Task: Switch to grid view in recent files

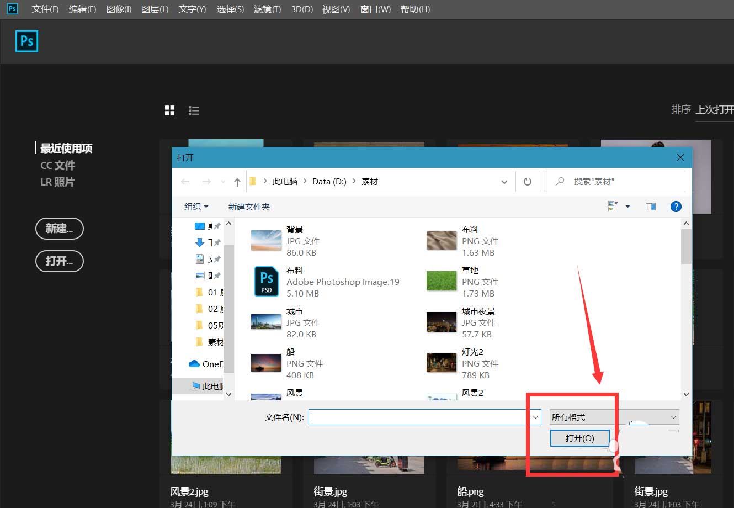Action: coord(169,110)
